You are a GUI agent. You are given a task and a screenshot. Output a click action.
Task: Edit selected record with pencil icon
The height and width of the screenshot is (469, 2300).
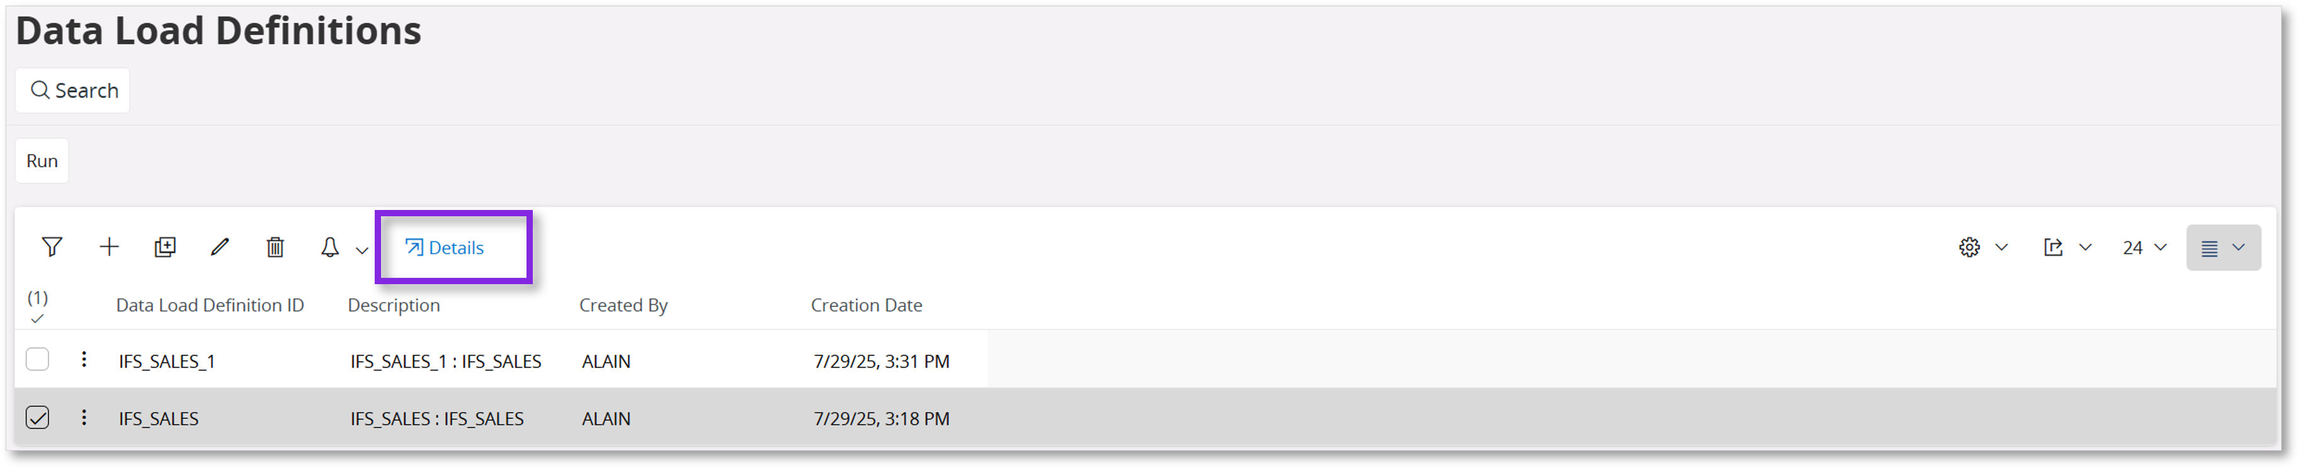point(220,247)
